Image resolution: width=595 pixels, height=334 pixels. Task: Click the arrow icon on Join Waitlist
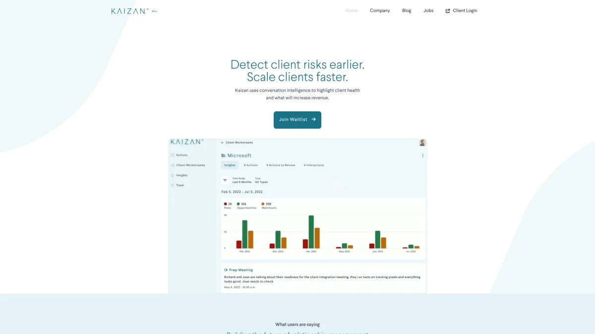313,119
